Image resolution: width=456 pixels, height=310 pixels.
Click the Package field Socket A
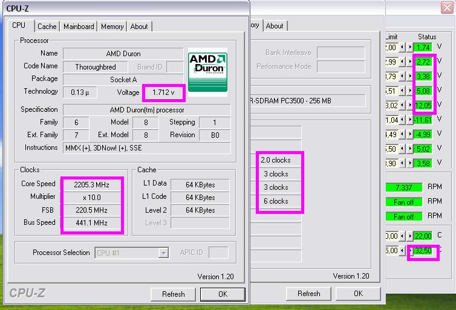[x=123, y=80]
